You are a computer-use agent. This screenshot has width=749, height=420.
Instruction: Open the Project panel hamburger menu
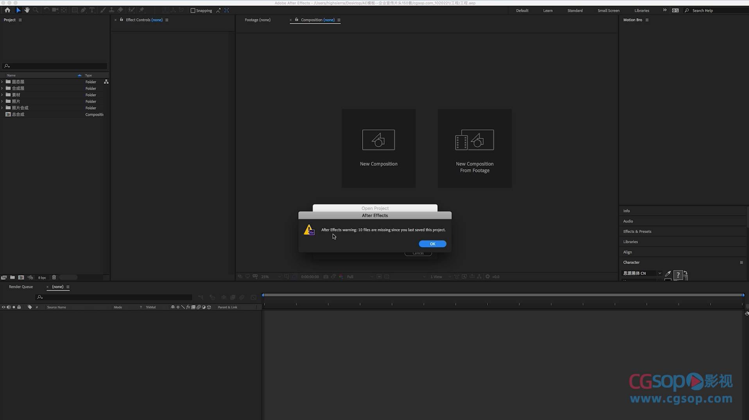[20, 20]
